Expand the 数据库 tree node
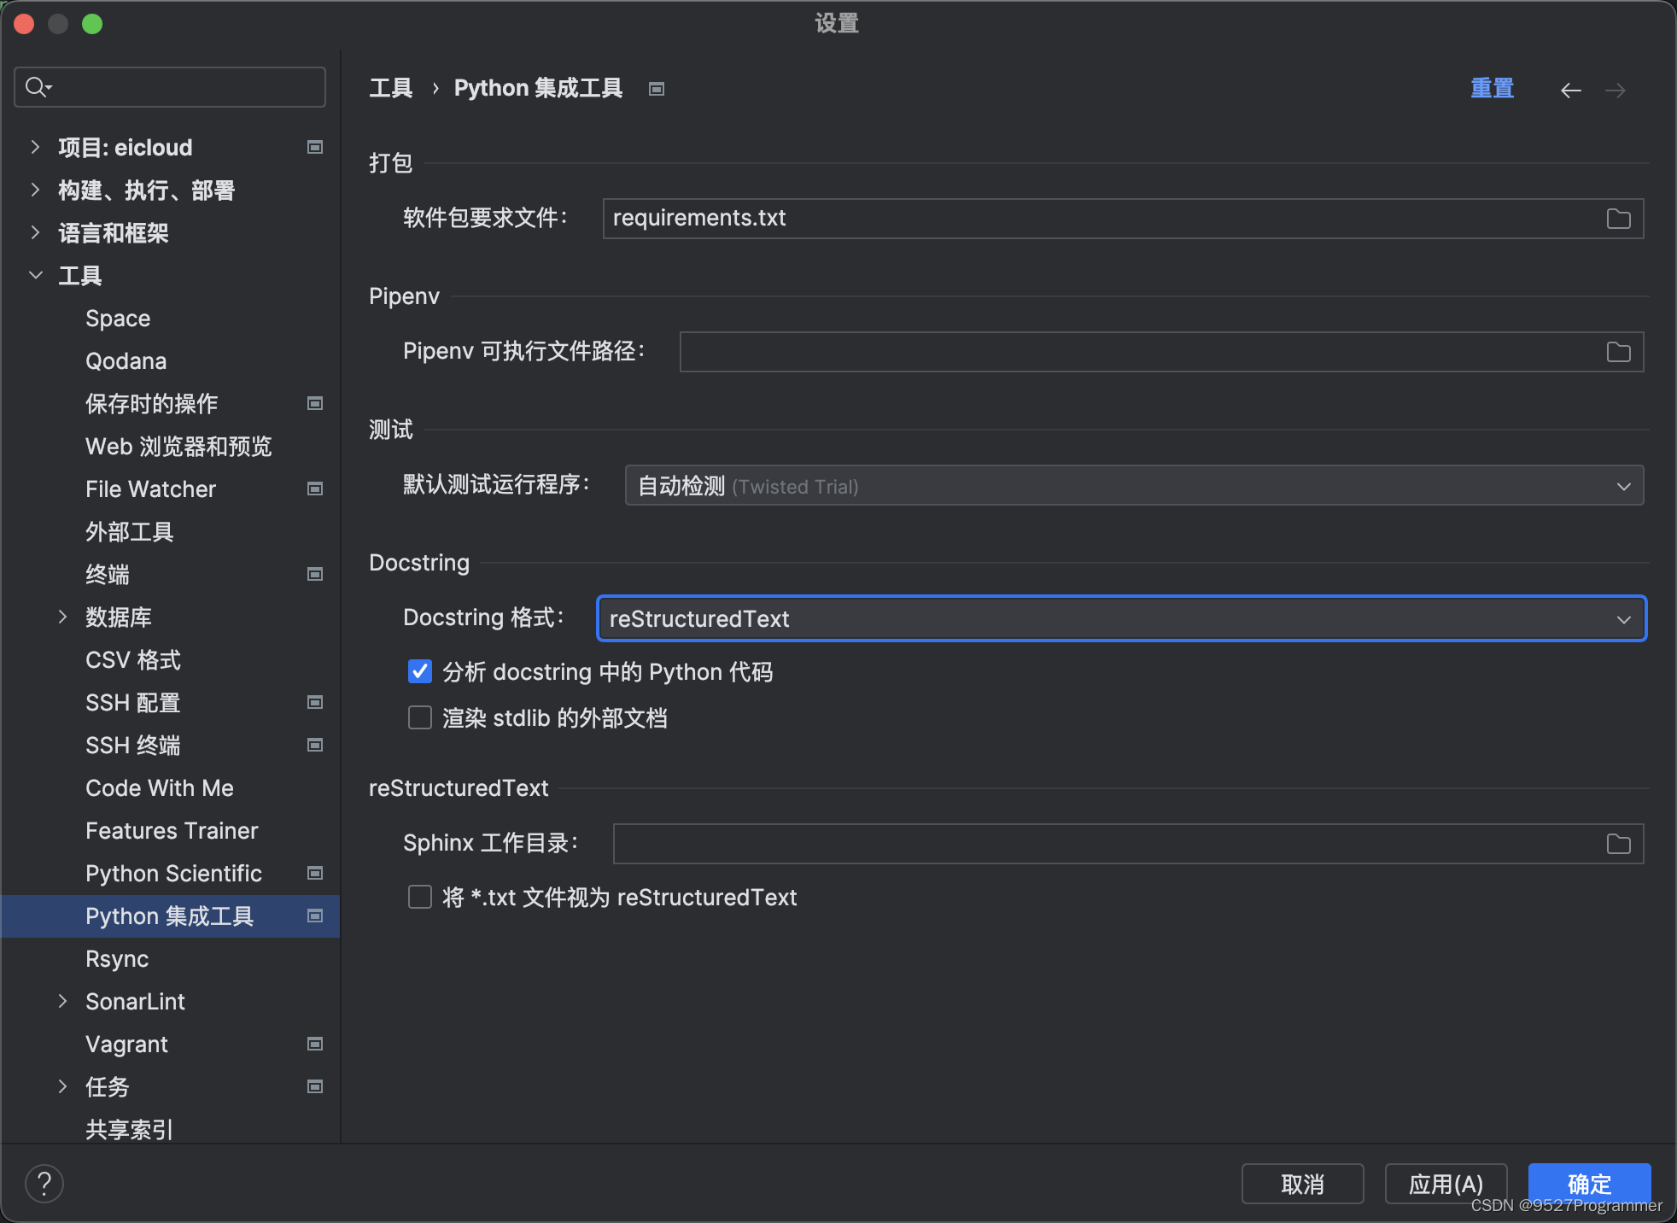The image size is (1677, 1223). 61,617
